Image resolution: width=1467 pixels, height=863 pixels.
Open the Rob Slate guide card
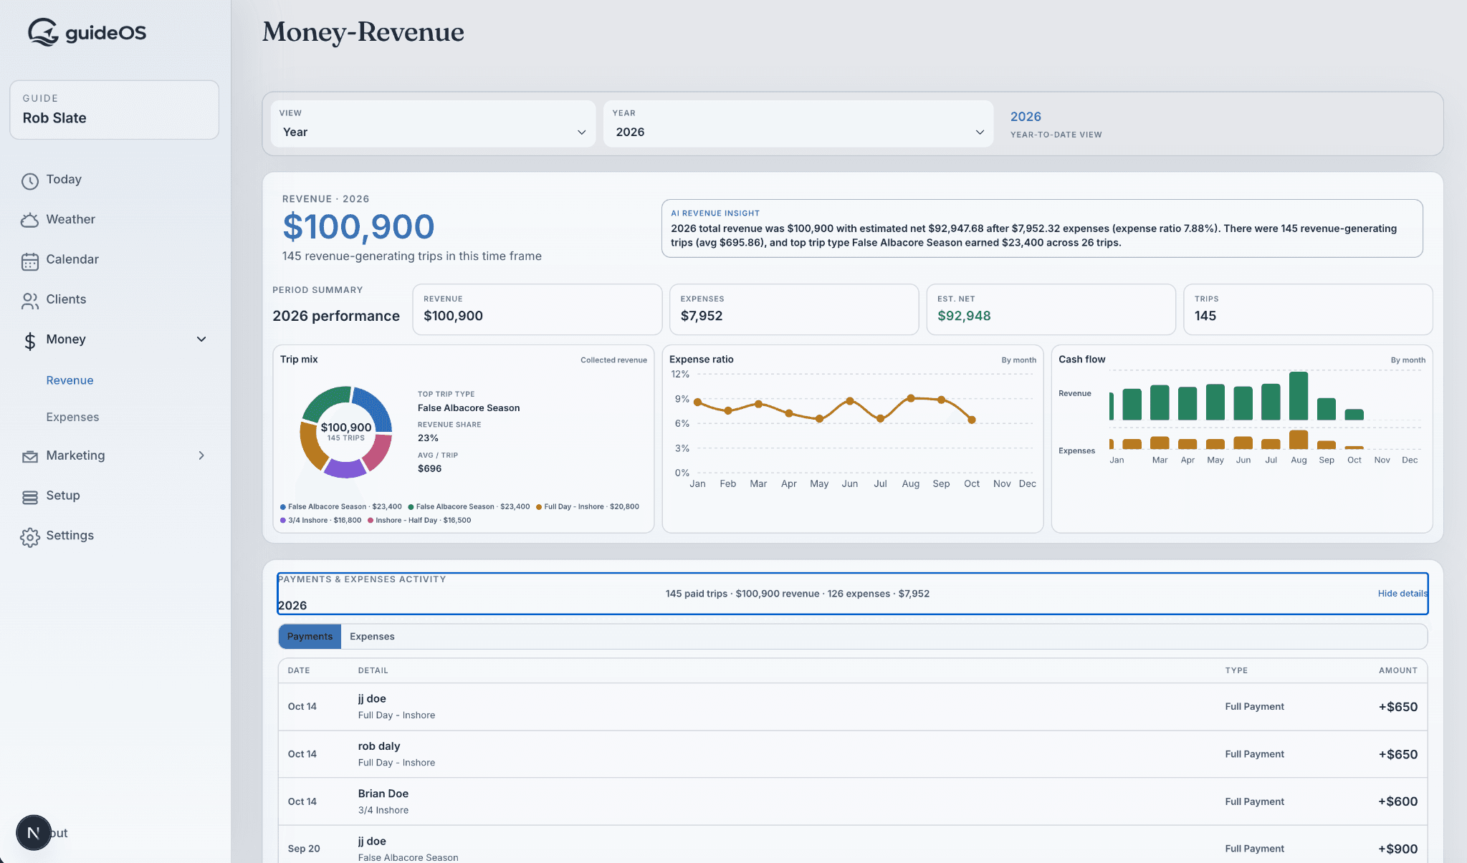pyautogui.click(x=114, y=110)
